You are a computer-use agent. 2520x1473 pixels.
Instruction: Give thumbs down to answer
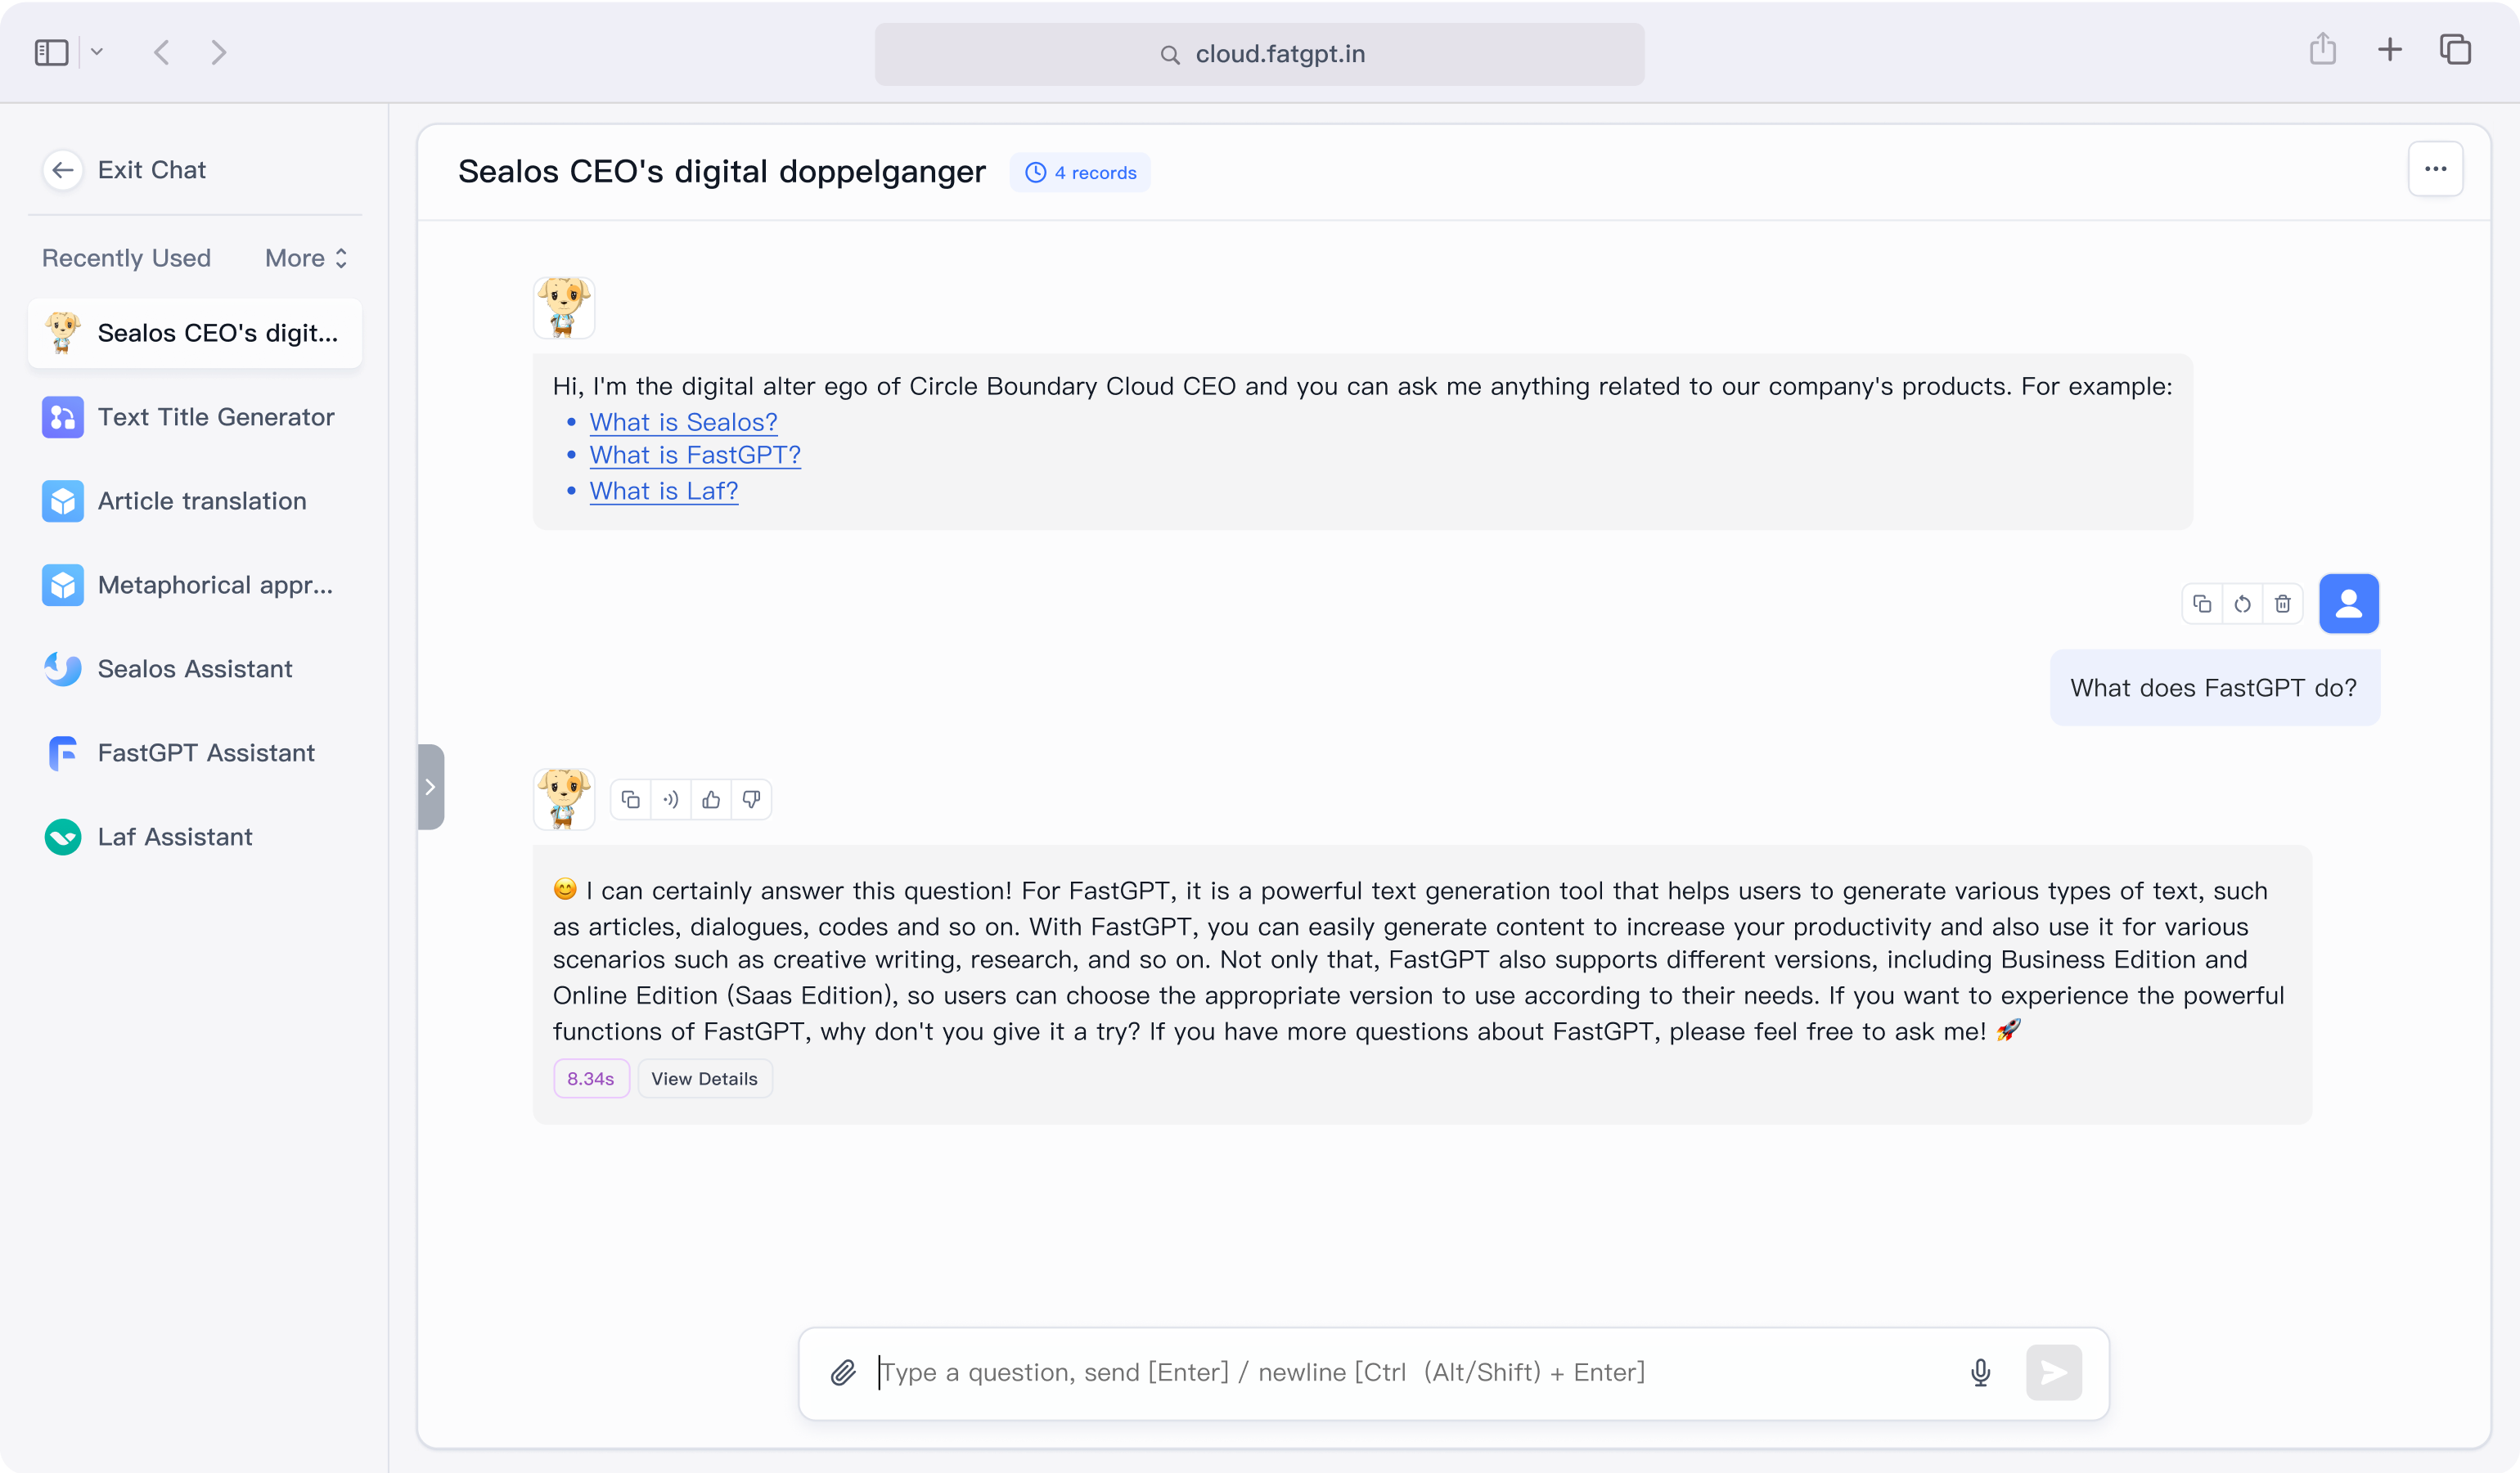coord(751,799)
